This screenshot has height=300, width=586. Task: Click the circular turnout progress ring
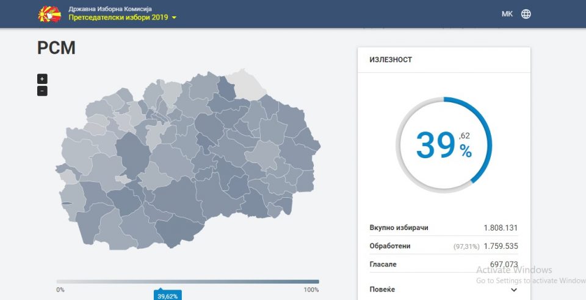(444, 145)
